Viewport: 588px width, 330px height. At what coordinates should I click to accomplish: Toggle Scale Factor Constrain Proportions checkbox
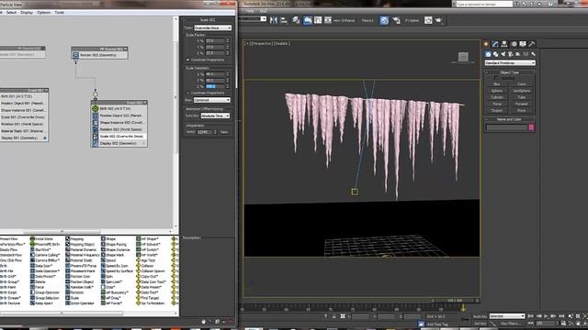pos(187,60)
